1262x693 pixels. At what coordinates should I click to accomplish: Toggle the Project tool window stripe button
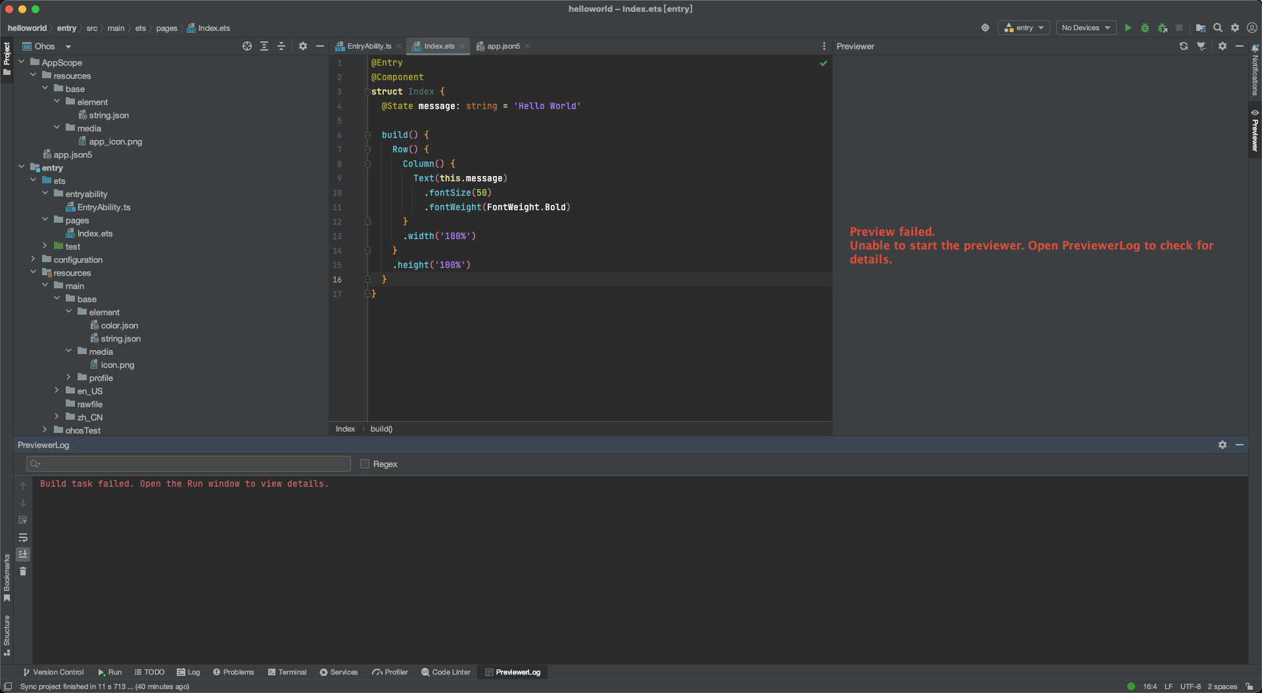click(7, 59)
